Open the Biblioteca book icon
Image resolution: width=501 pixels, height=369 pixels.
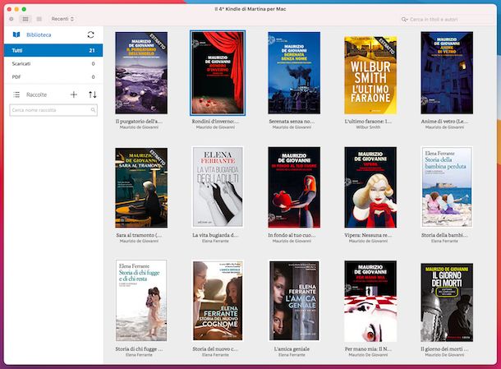click(16, 35)
